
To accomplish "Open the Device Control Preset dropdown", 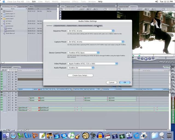I will (83, 53).
